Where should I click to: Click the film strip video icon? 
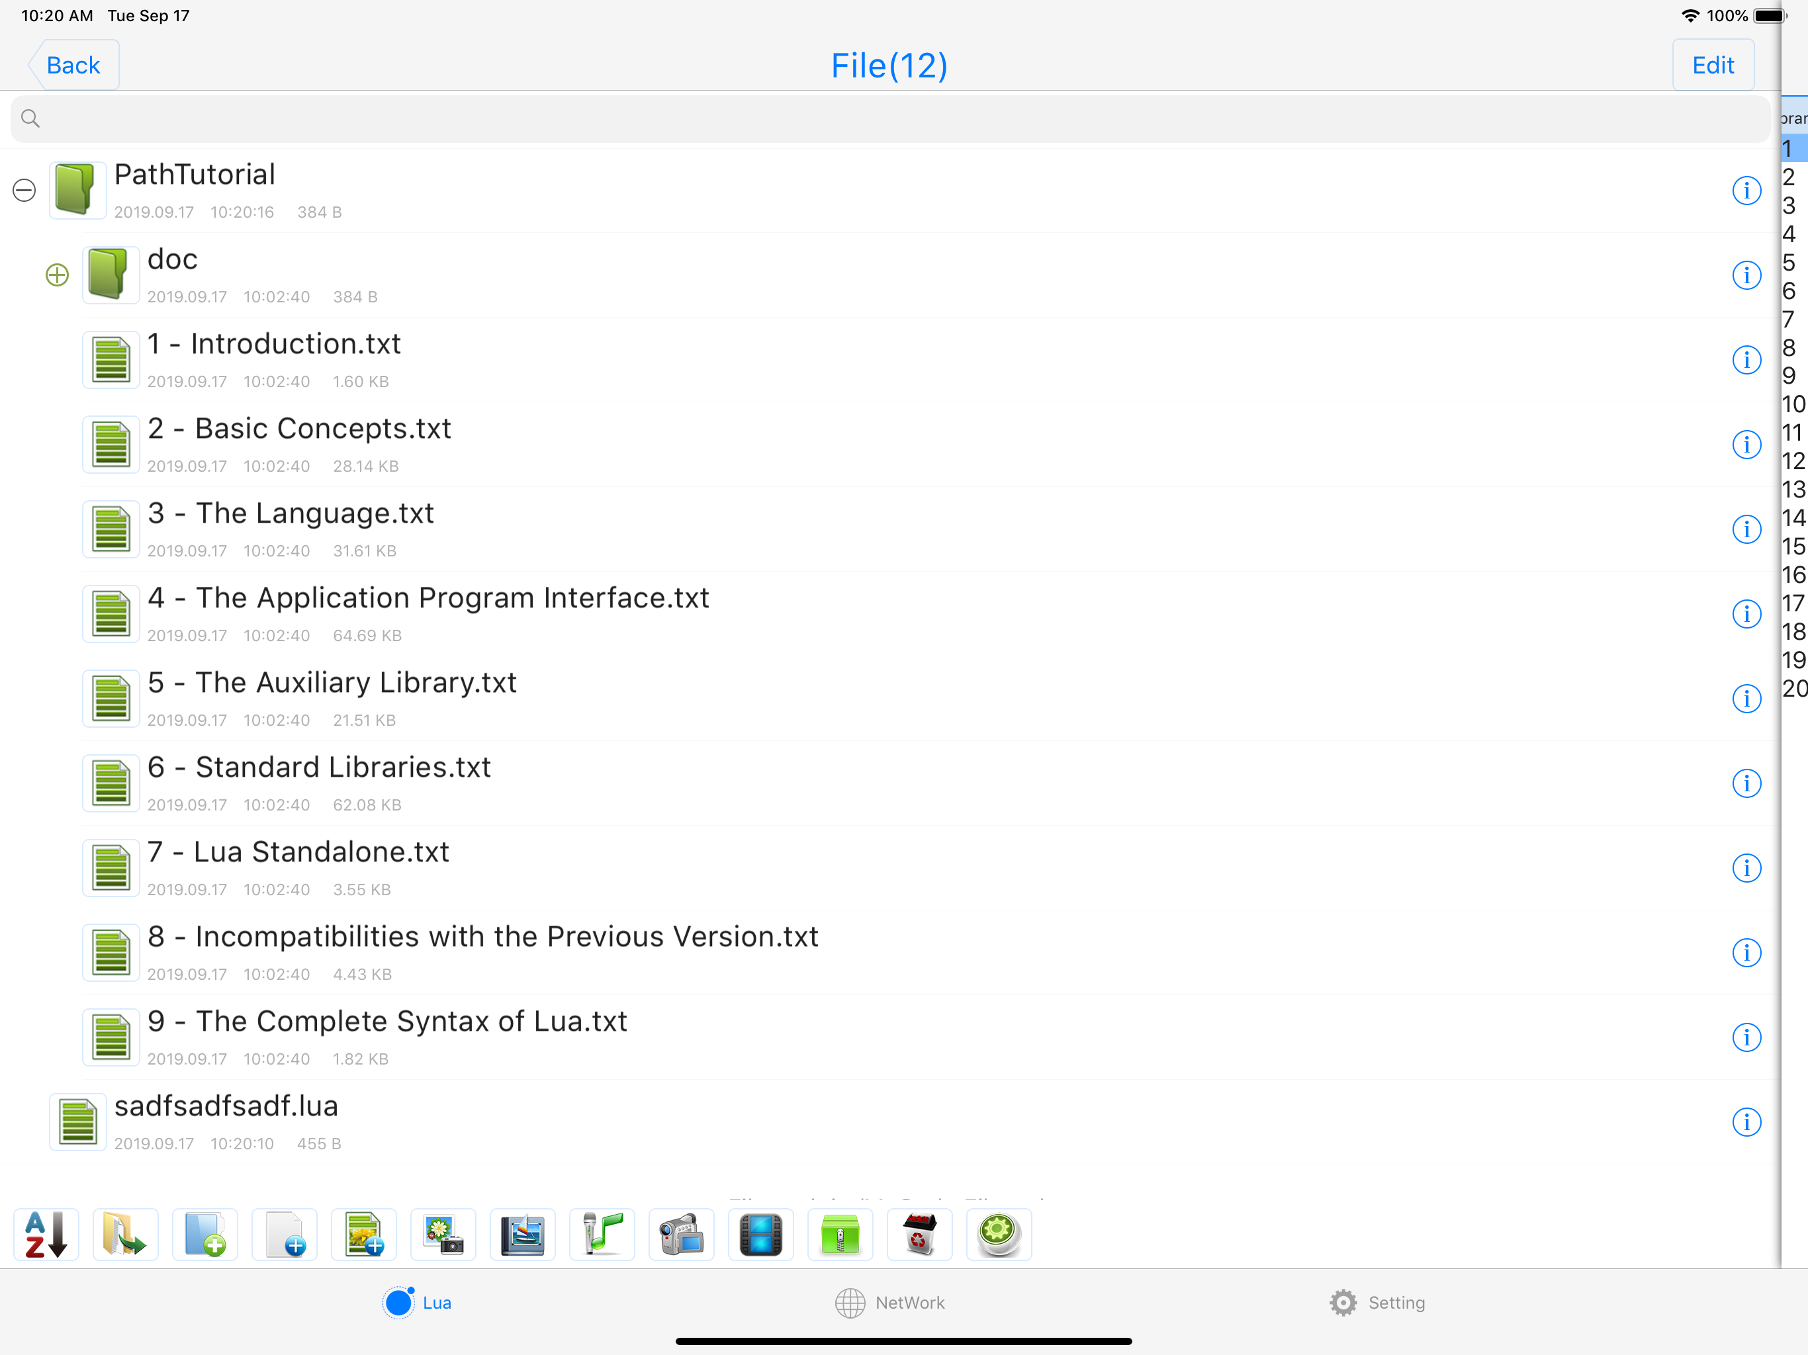coord(760,1234)
